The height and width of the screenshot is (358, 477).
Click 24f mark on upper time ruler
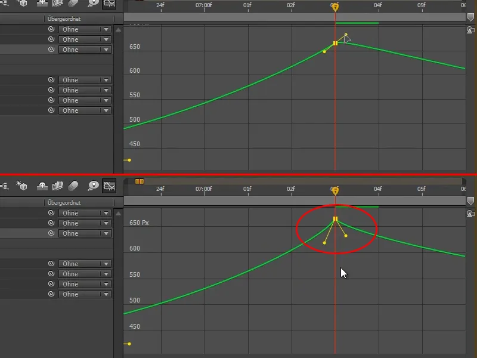tap(160, 5)
